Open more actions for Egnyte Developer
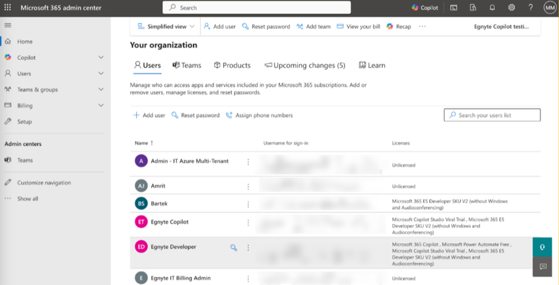The height and width of the screenshot is (285, 559). [248, 248]
